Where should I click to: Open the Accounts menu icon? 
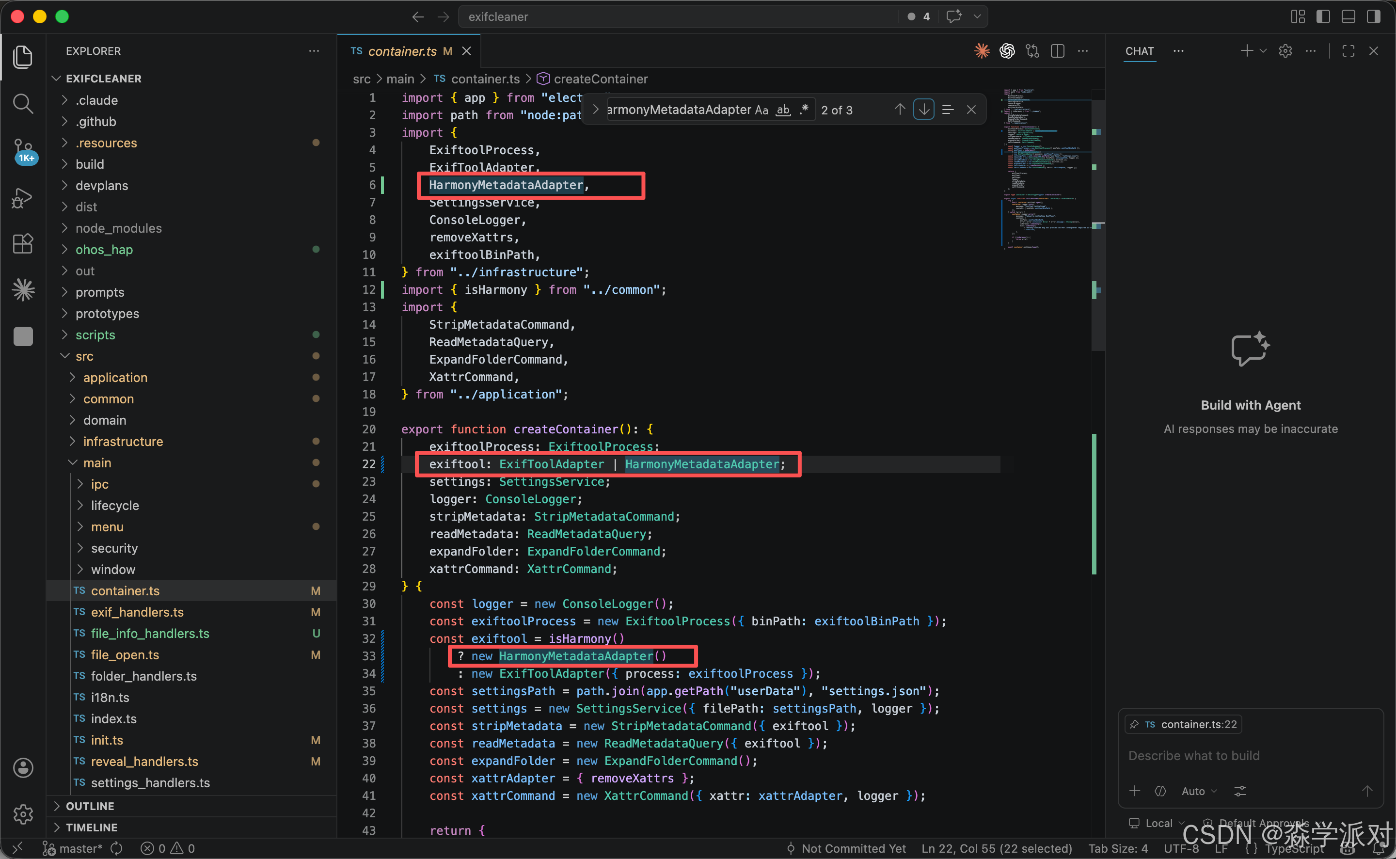[23, 767]
